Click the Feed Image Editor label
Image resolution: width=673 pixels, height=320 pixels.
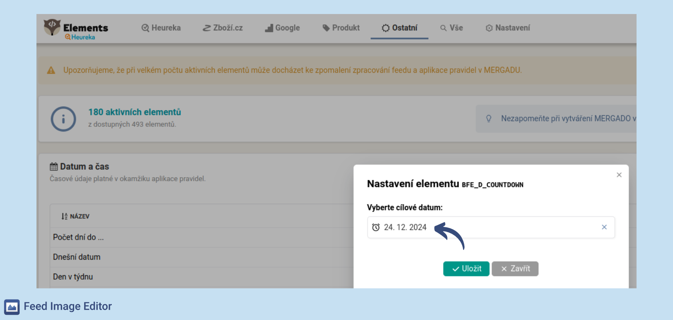(68, 306)
